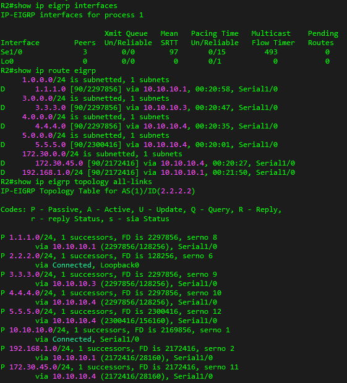The image size is (347, 383).
Task: Select 'via 10.10.10.4 (2297856/128256)' line
Action: (126, 303)
